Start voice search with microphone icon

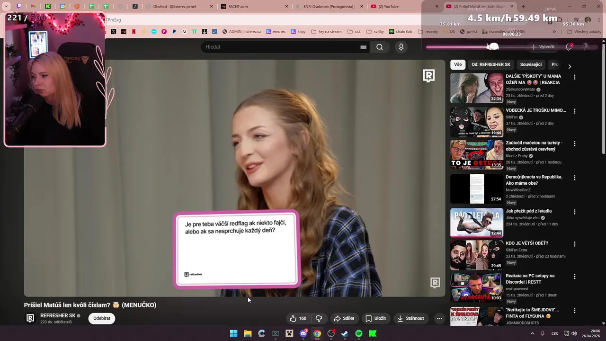click(401, 47)
